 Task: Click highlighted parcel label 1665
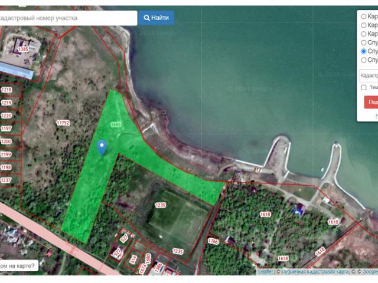[116, 124]
